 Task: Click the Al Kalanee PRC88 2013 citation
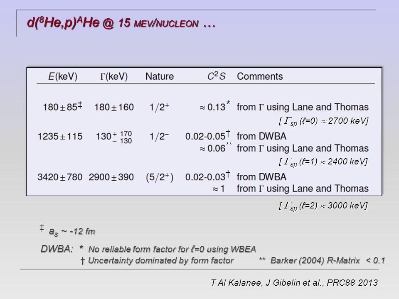[x=294, y=283]
